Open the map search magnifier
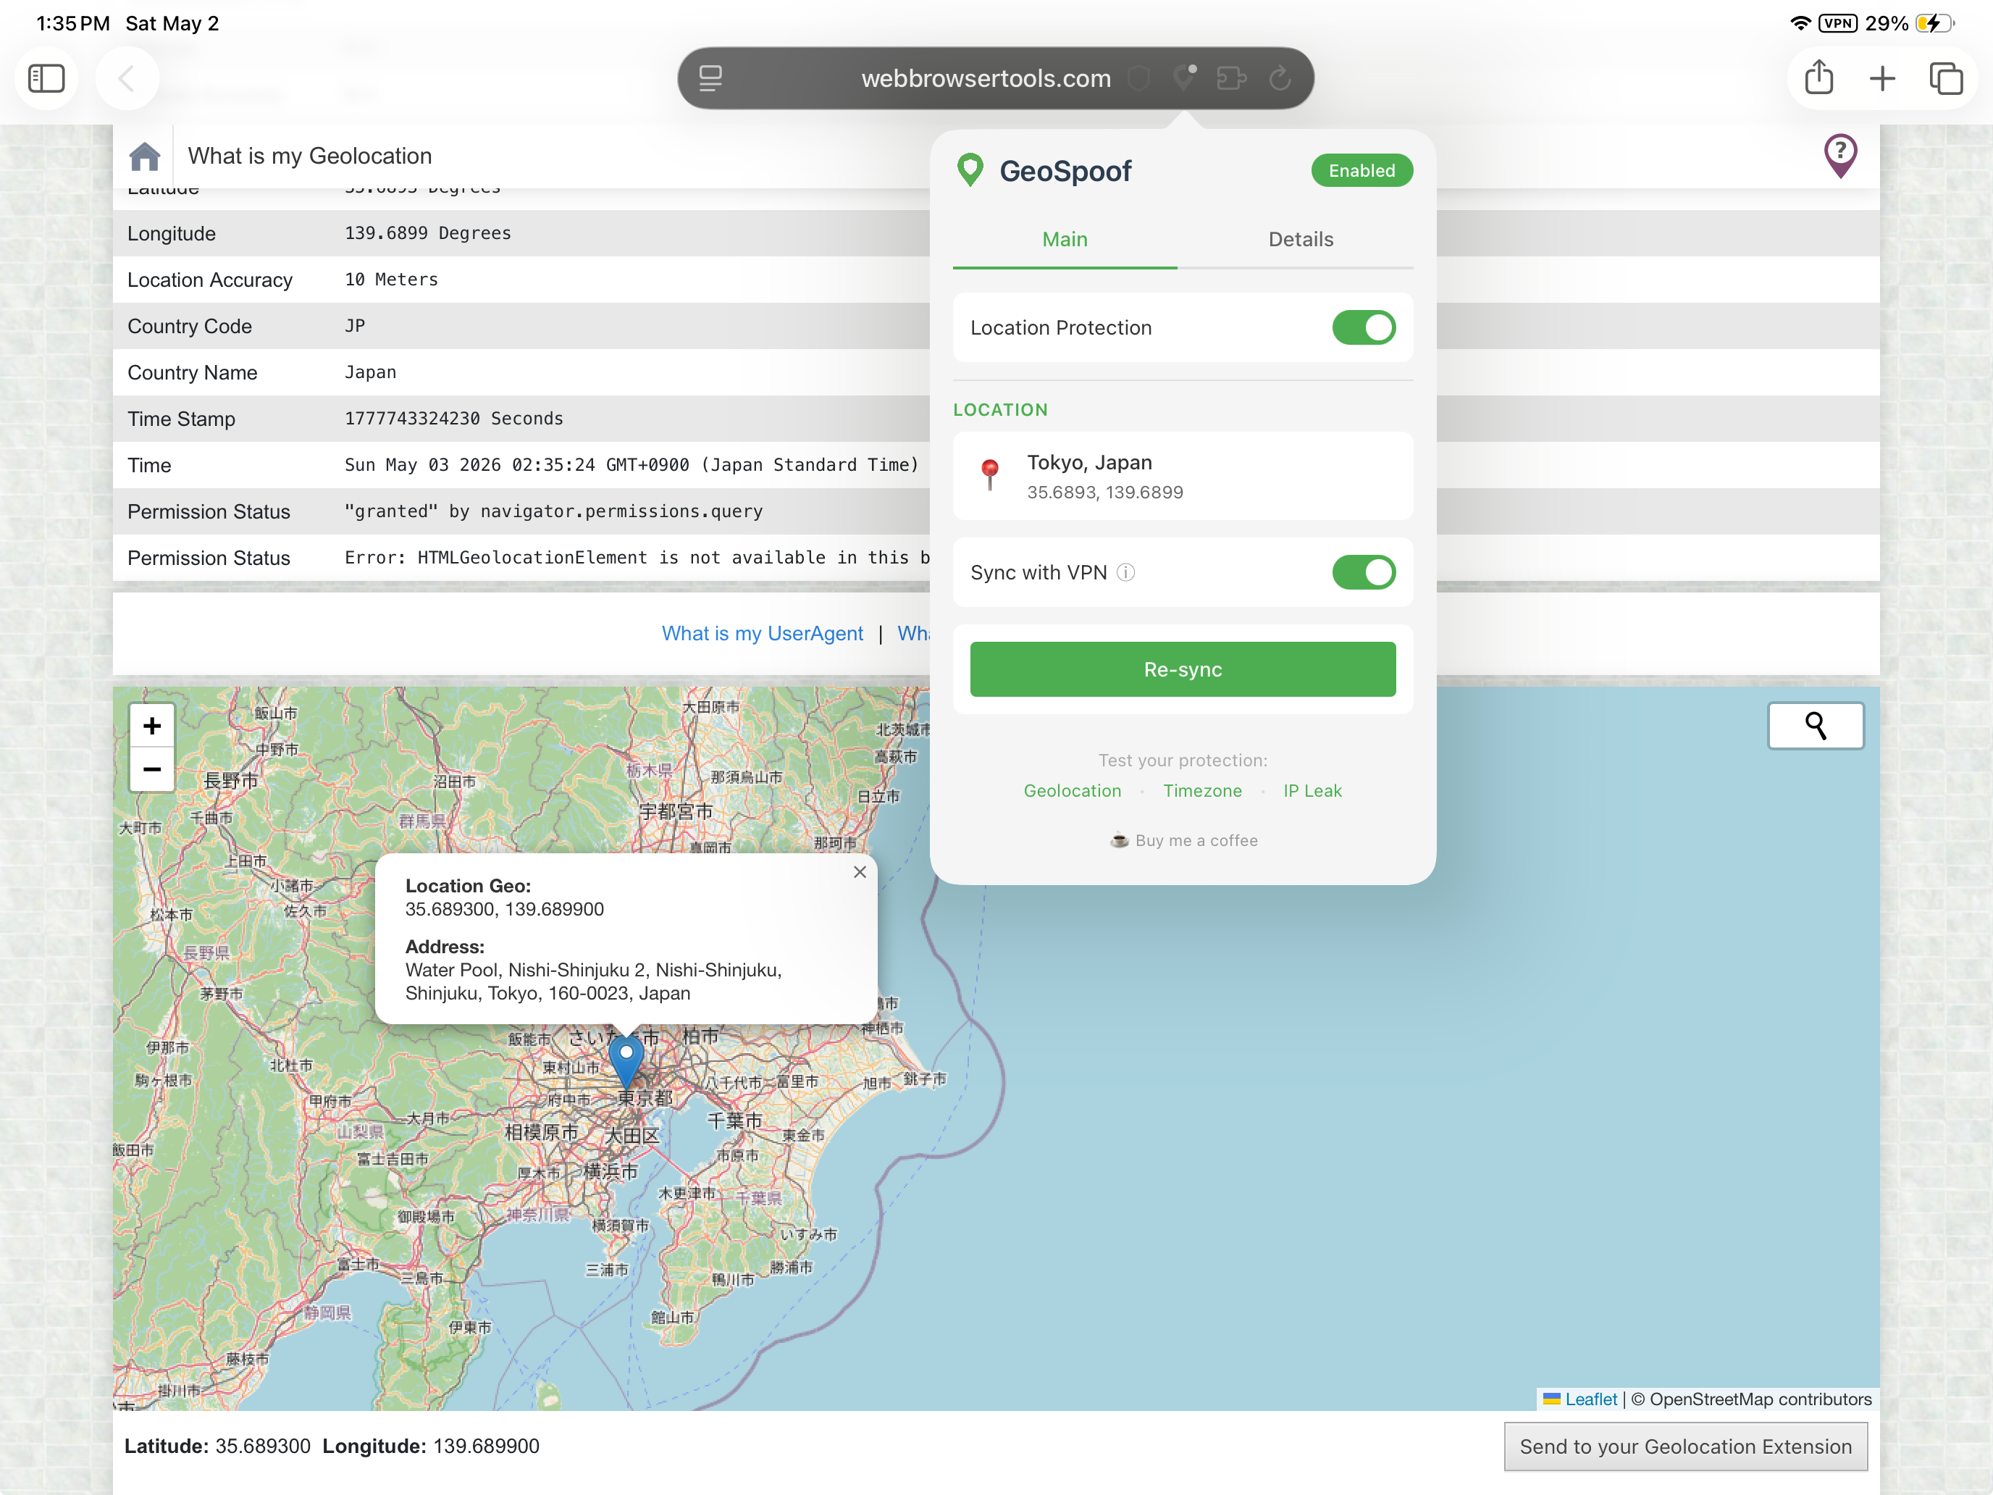 pyautogui.click(x=1816, y=726)
